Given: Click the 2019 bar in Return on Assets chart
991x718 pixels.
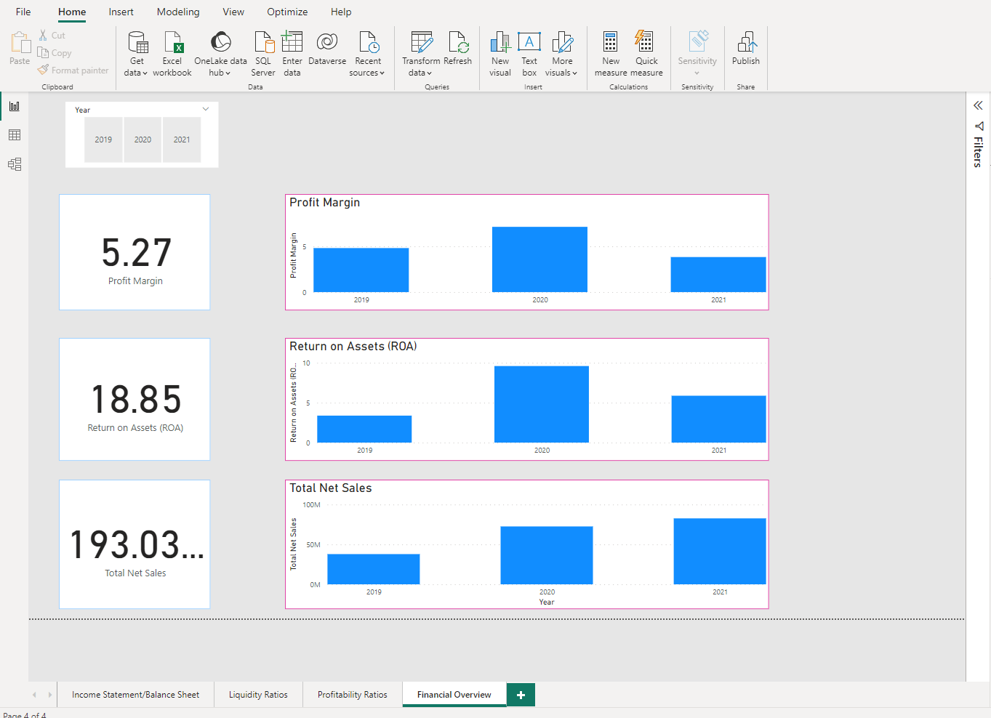Looking at the screenshot, I should click(364, 429).
